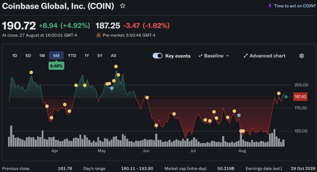Click the Coinbase Global, Inc. (COIN) title
The height and width of the screenshot is (172, 317).
[x=58, y=6]
